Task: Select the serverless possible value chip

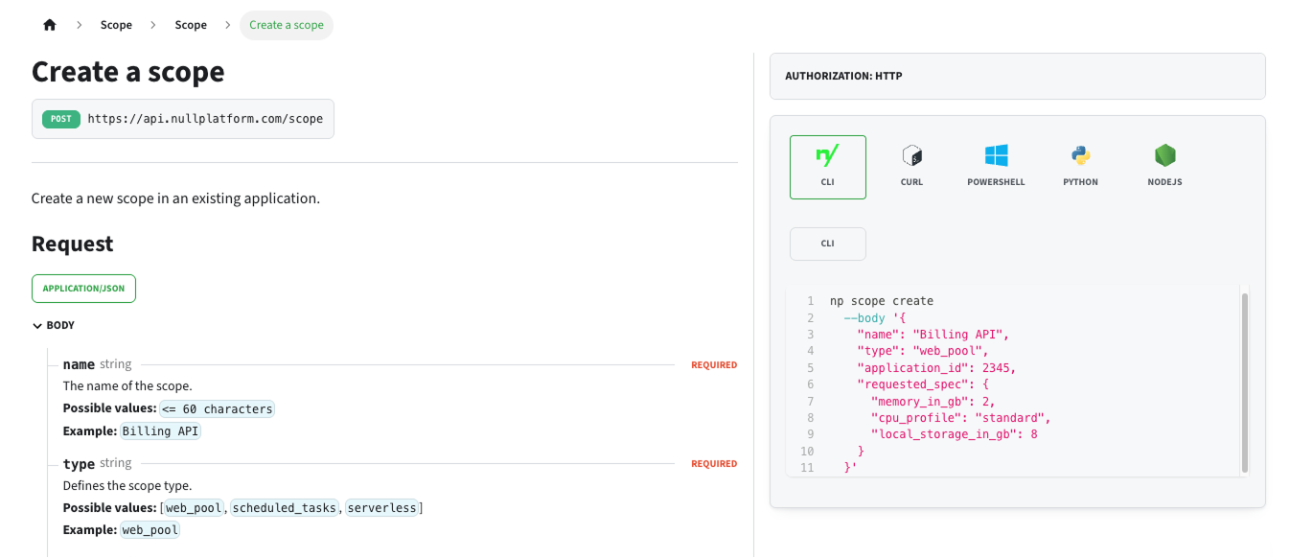Action: point(382,507)
